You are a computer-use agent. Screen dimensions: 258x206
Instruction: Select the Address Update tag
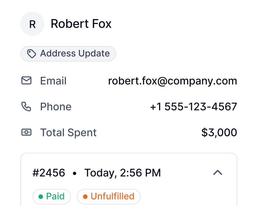[x=68, y=54]
